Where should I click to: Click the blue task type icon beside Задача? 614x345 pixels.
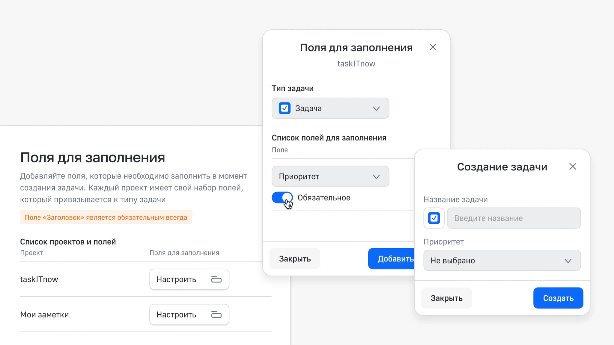(285, 108)
